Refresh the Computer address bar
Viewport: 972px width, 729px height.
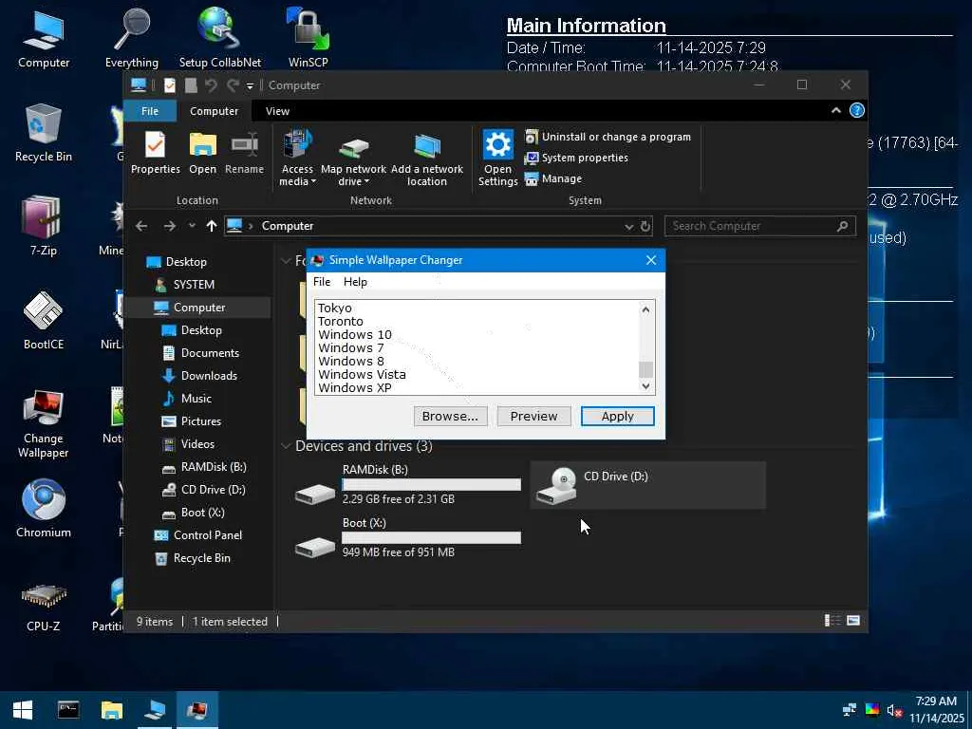[645, 226]
